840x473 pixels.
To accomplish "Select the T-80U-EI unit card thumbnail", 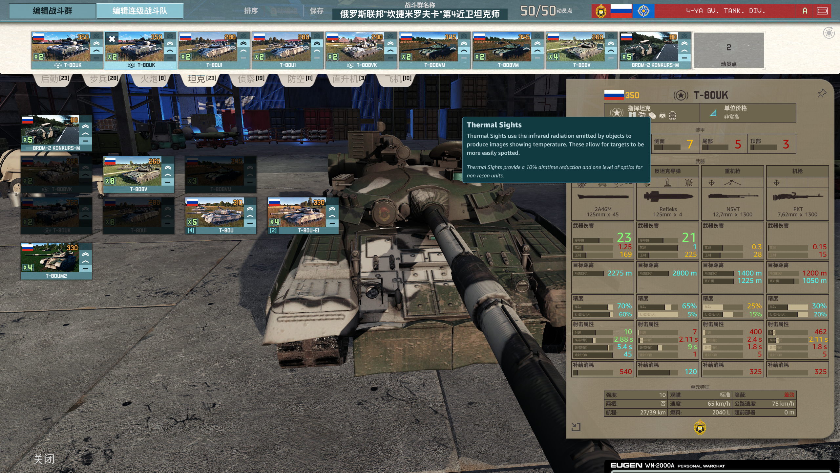I will (297, 212).
